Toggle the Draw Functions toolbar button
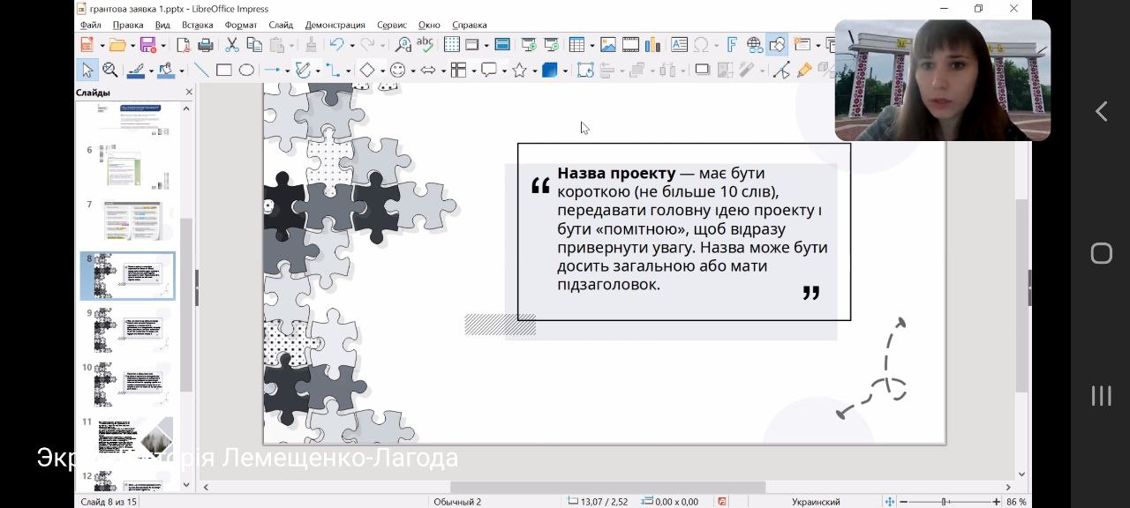This screenshot has width=1130, height=508. [777, 45]
